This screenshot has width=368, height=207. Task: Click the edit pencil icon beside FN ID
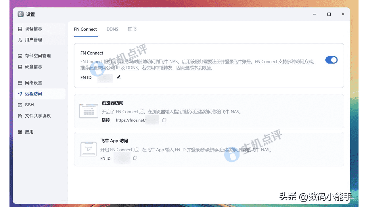119,77
